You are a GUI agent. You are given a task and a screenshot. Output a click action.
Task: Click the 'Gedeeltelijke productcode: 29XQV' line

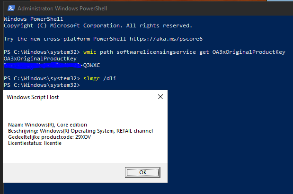[50, 137]
